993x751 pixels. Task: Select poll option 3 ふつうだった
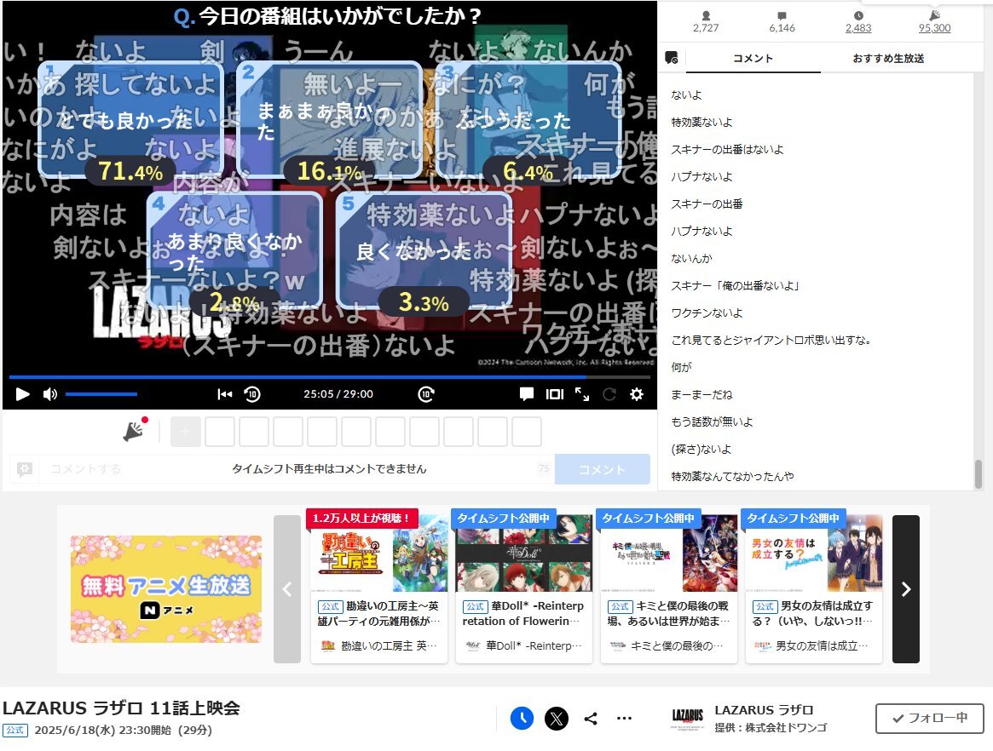tap(528, 119)
